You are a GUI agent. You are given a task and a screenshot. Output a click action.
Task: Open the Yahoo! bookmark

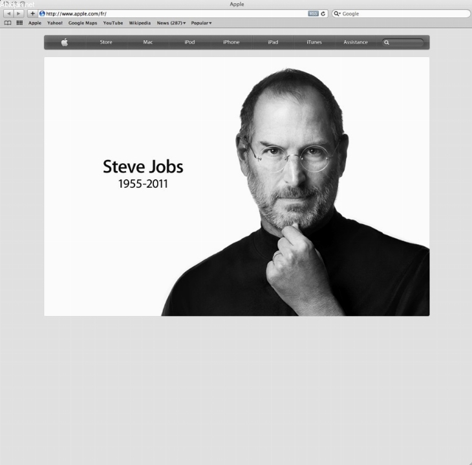tap(55, 23)
